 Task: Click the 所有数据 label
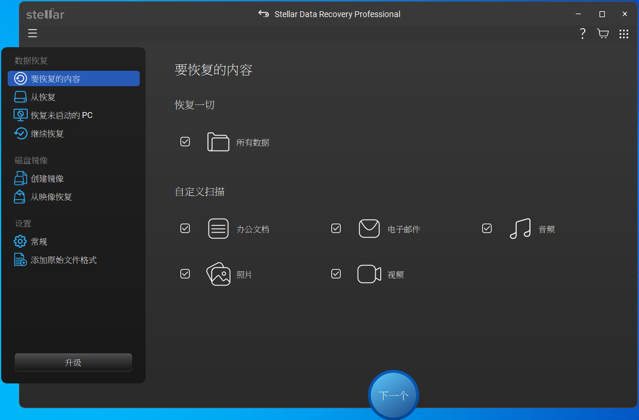tap(253, 143)
